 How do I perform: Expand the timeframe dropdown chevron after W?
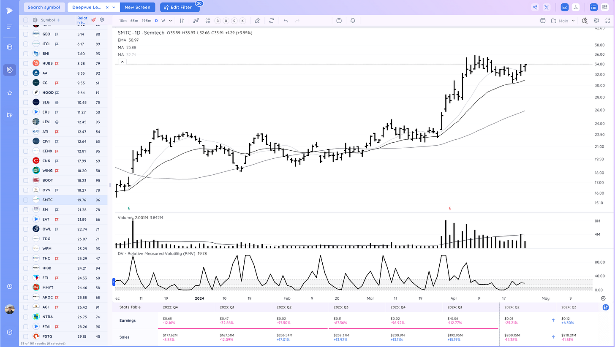tap(171, 21)
